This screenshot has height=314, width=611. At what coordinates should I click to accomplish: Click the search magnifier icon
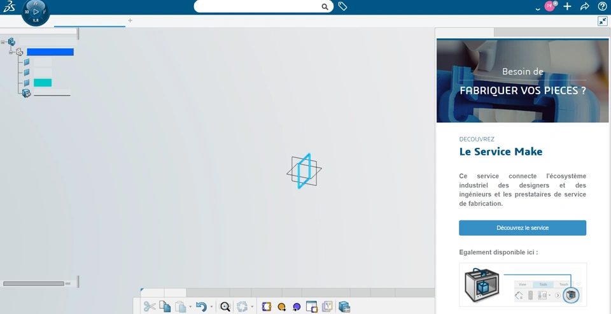point(325,6)
